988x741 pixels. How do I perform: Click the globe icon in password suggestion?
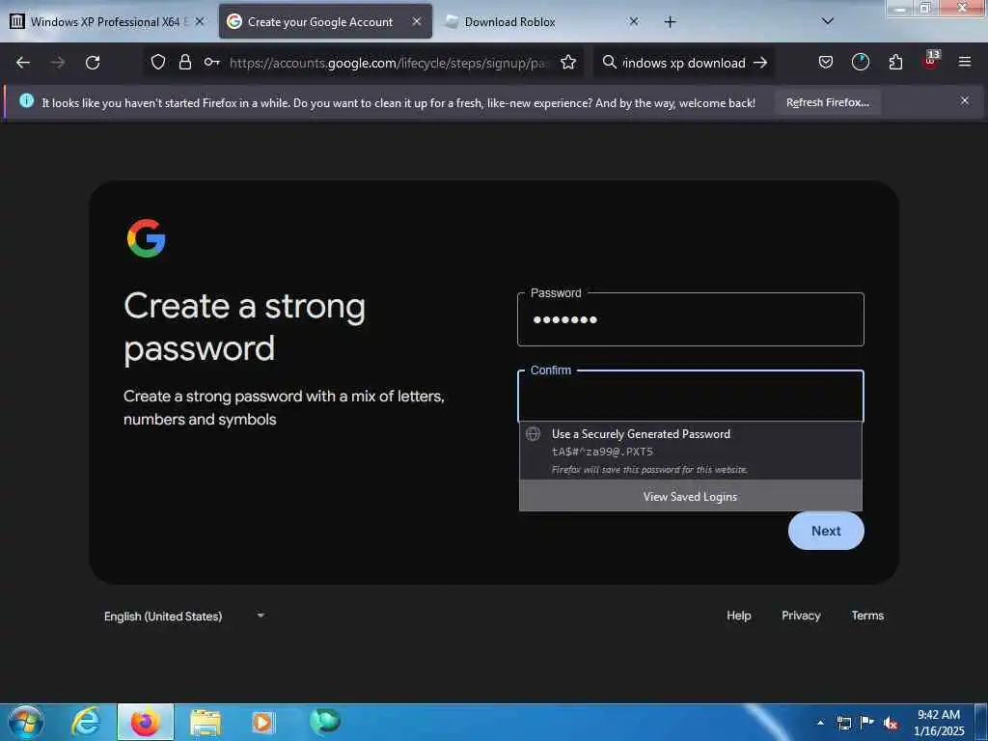point(533,433)
